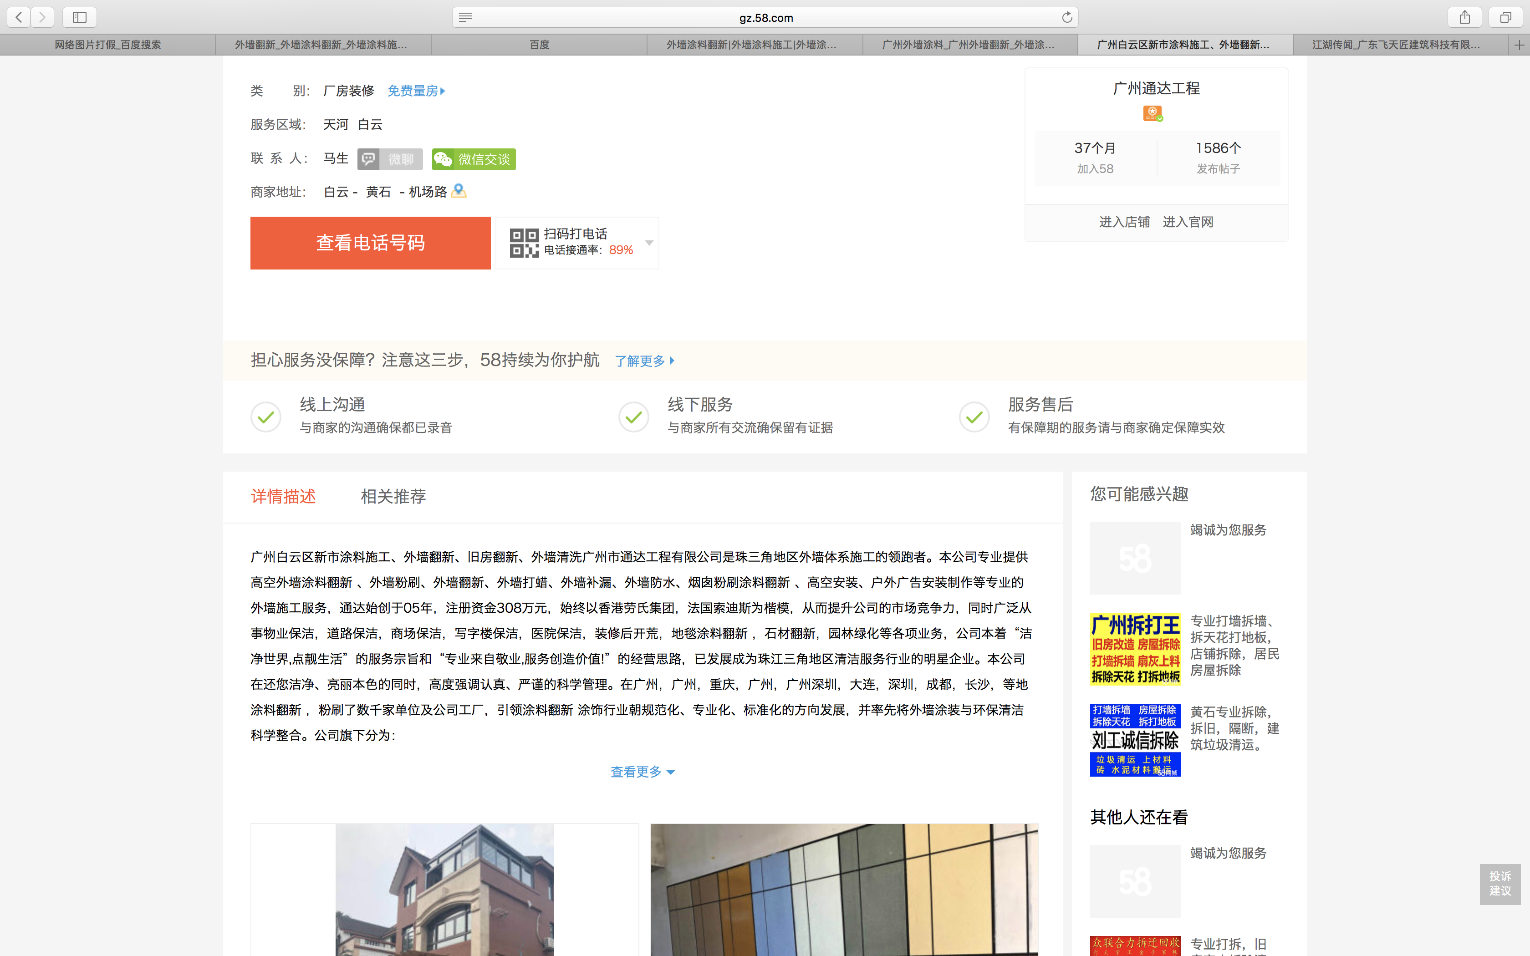Open the 众联合力拆迁回收 ad thumbnail
The width and height of the screenshot is (1530, 956).
pos(1136,946)
